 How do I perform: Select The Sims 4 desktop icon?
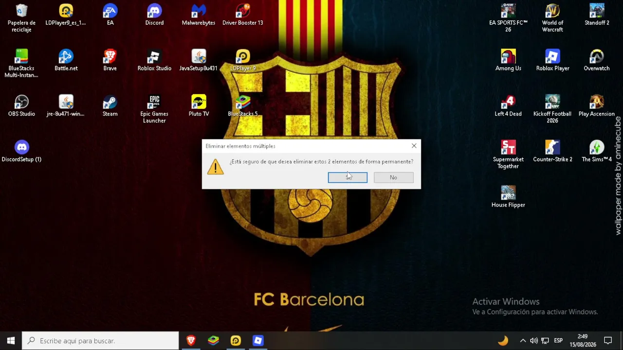(597, 152)
